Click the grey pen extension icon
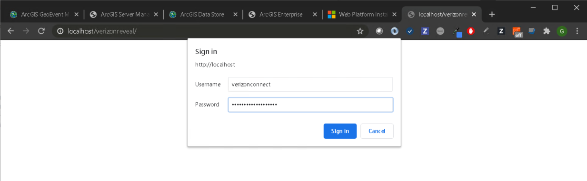Screen dimensions: 587x181 point(486,31)
